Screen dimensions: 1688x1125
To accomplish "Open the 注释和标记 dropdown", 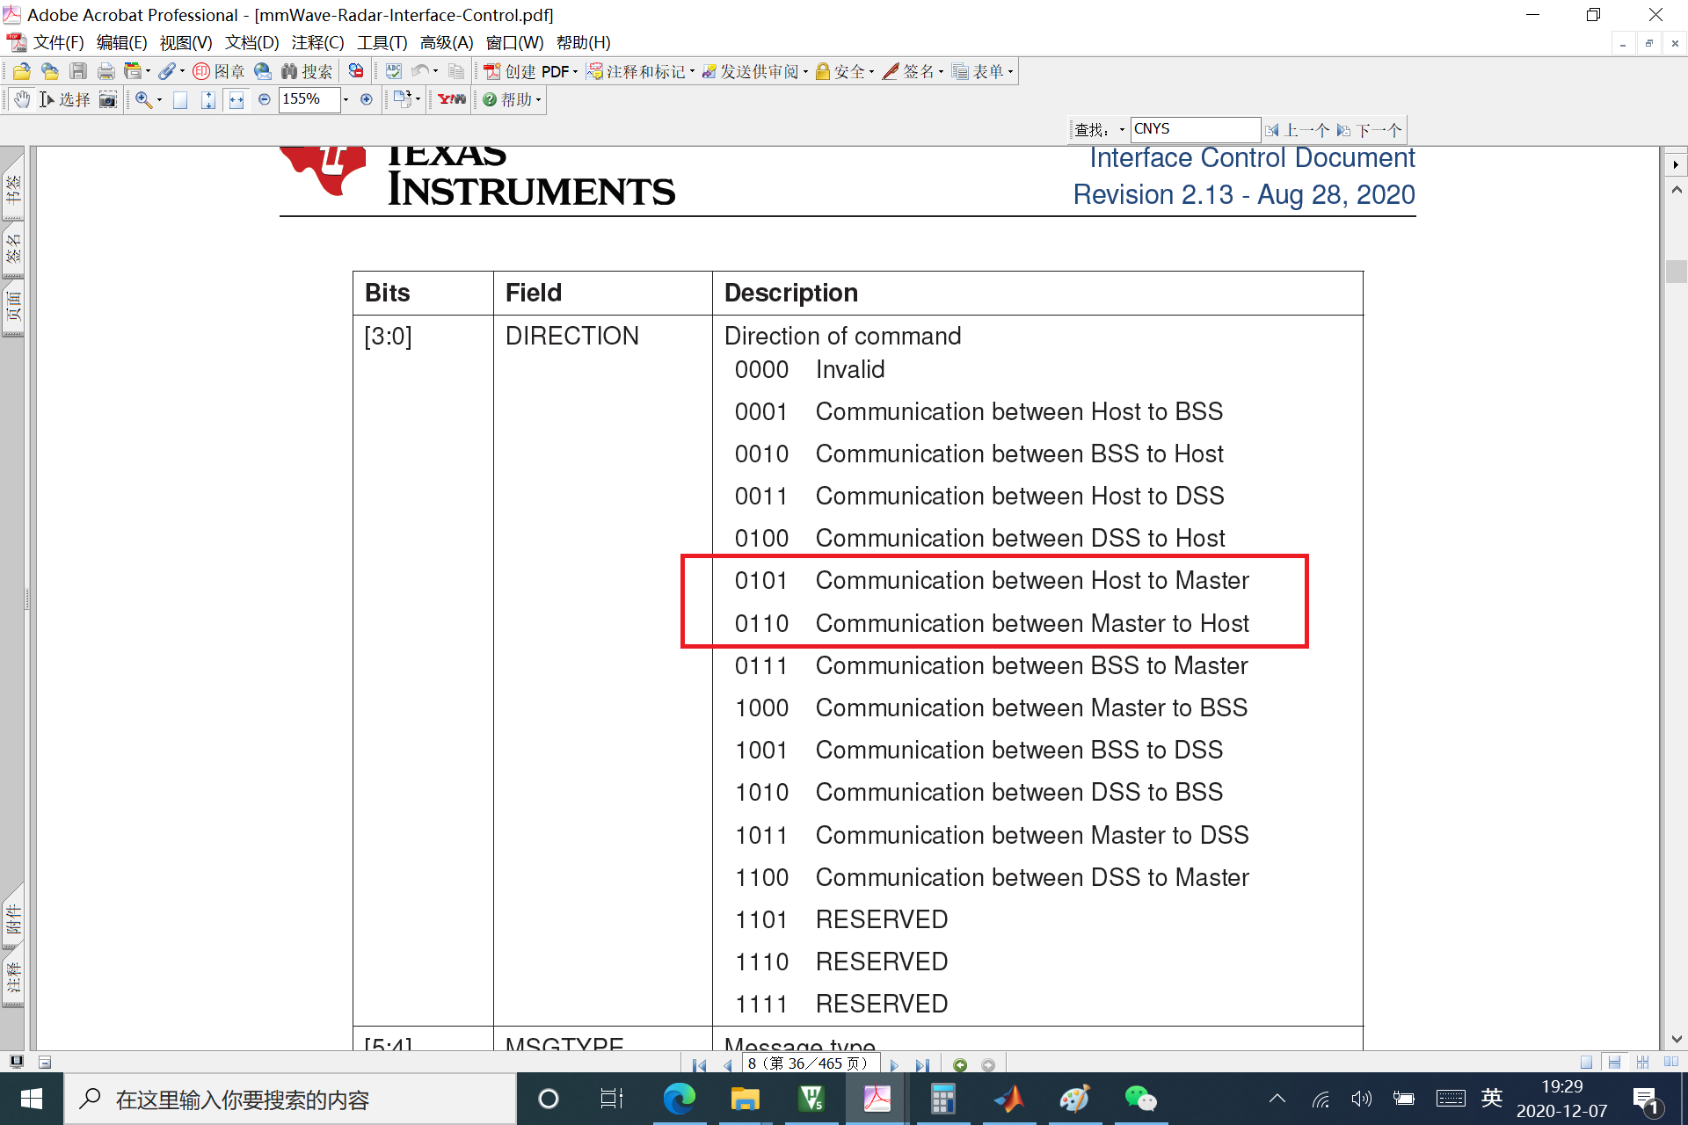I will (691, 71).
